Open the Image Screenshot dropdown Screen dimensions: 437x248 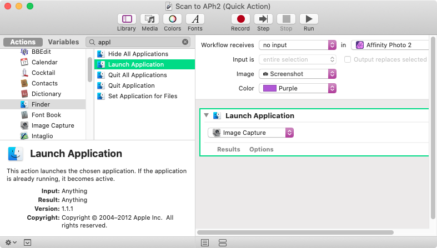(298, 74)
